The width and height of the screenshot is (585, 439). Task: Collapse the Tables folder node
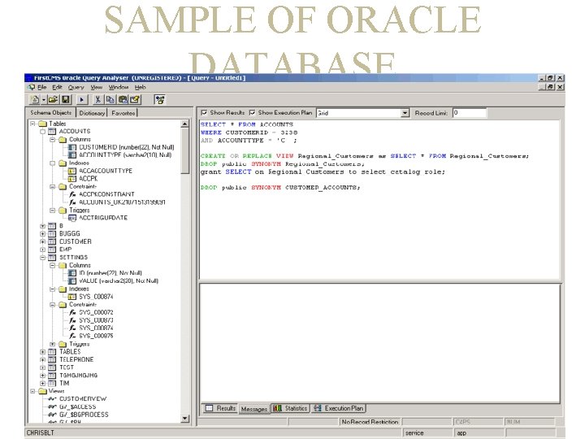pyautogui.click(x=32, y=124)
